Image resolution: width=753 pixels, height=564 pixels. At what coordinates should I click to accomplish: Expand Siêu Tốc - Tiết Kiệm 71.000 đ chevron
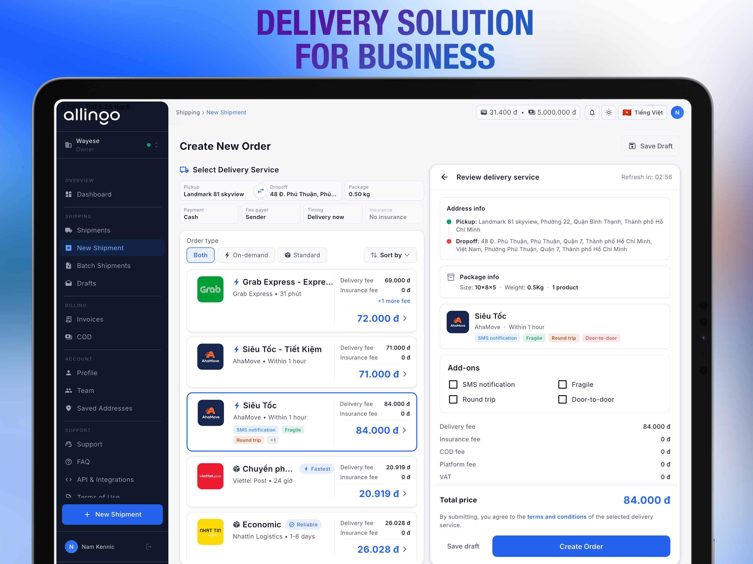tap(405, 374)
